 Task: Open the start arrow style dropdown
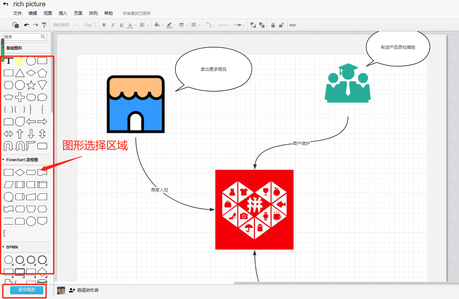pyautogui.click(x=224, y=25)
